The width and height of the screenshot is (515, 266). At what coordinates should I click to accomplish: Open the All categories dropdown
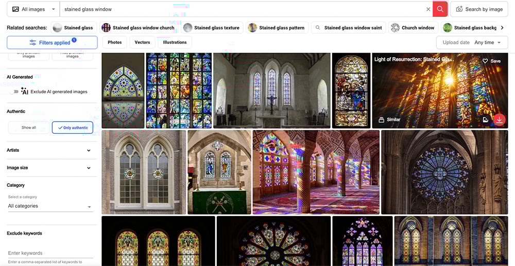[49, 206]
